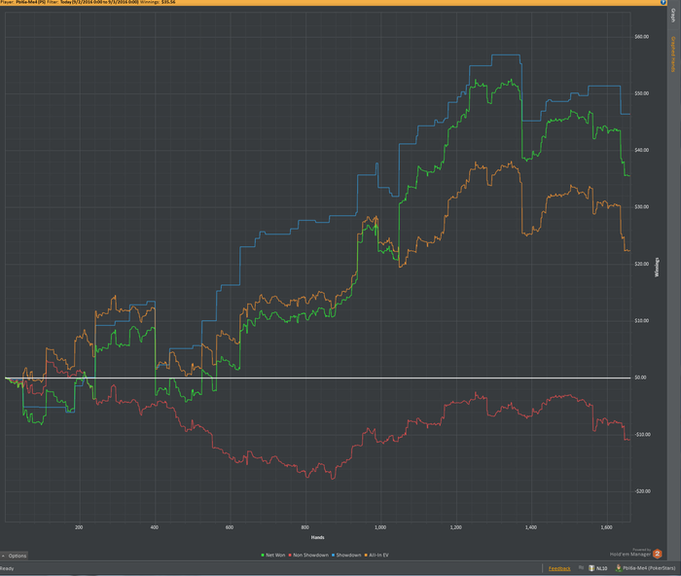Screen dimensions: 681x576
Task: Click the $50.00 axis label
Action: click(641, 93)
